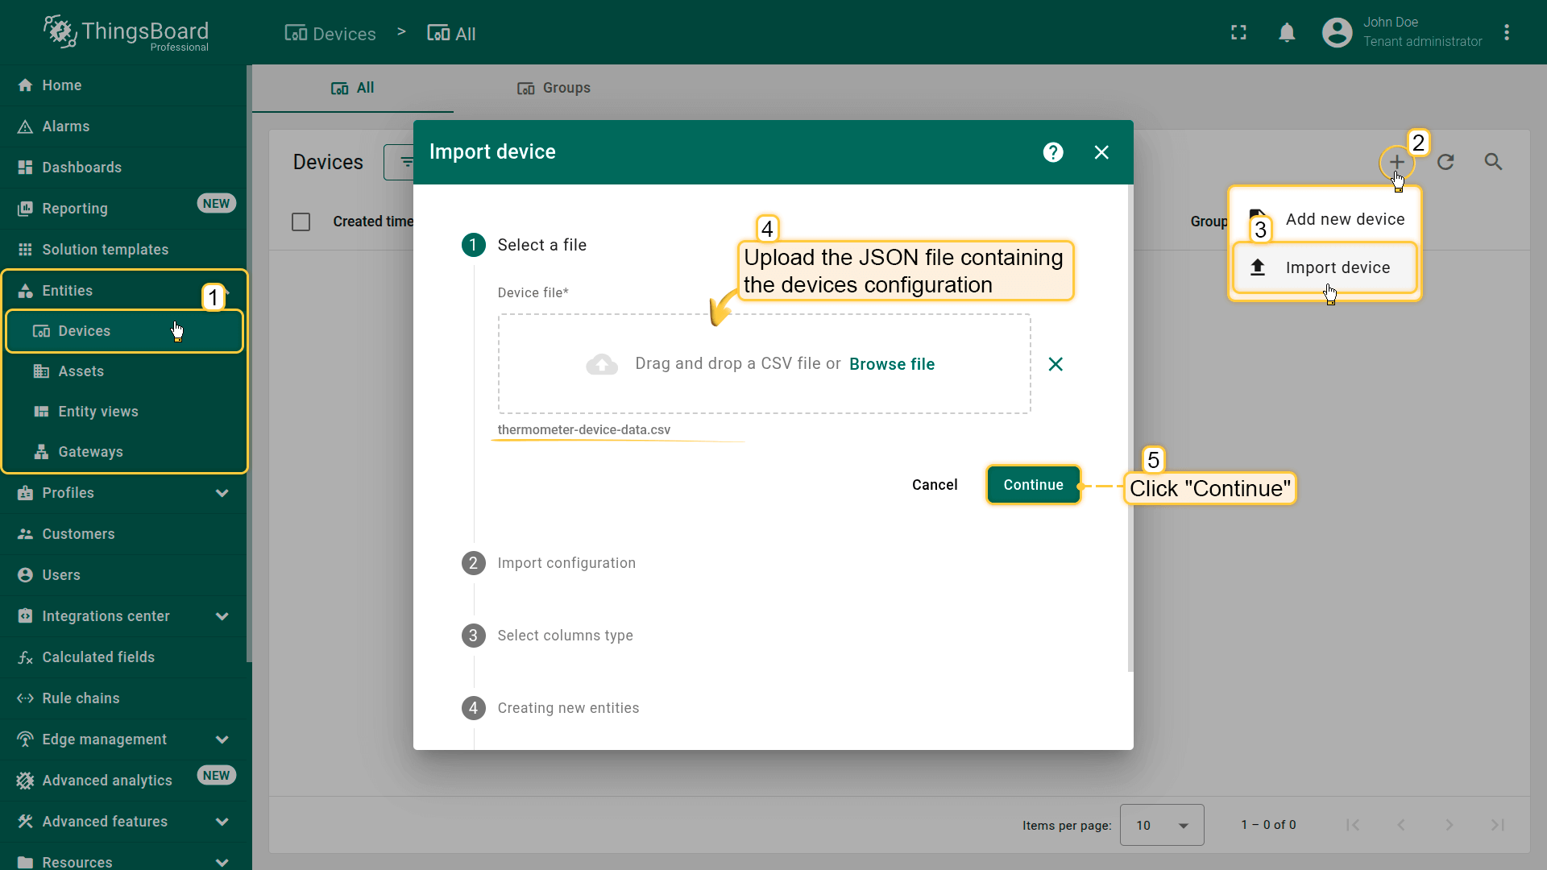Screen dimensions: 1547x870
Task: Click the plus add device icon
Action: tap(1396, 162)
